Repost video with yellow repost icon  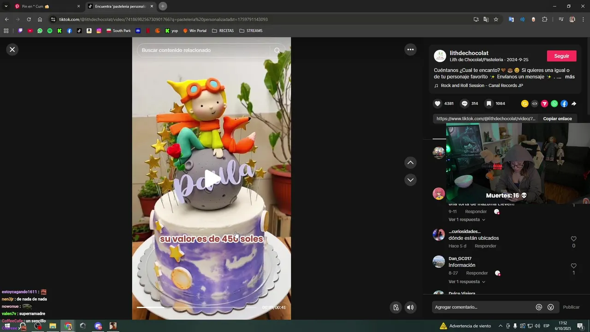(525, 104)
